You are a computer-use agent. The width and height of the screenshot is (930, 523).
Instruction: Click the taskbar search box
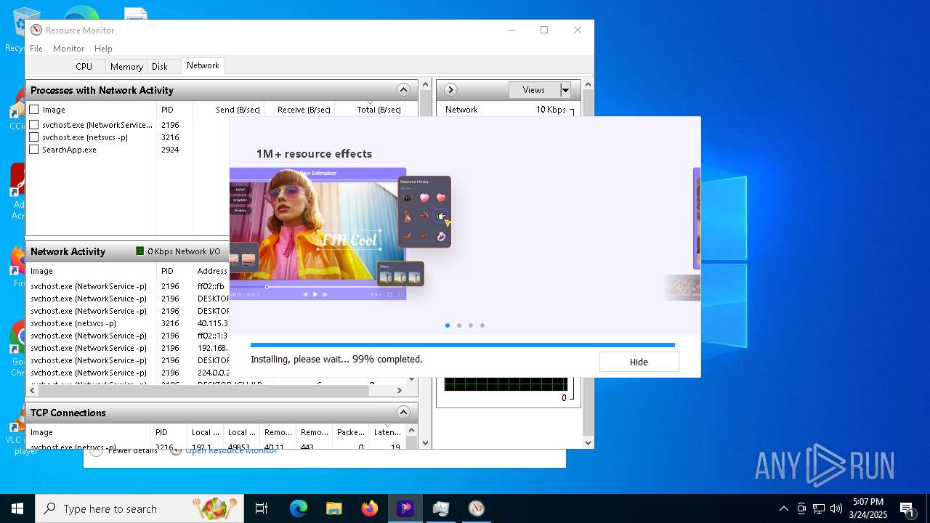click(139, 508)
